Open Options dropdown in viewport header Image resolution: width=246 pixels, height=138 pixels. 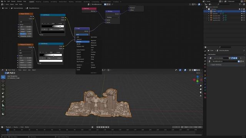[199, 73]
